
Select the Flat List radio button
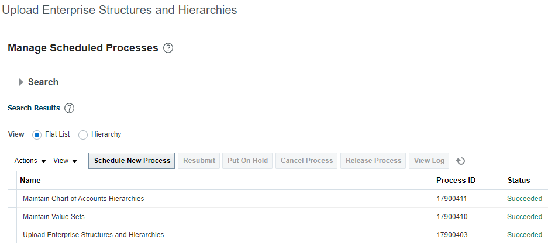(x=37, y=135)
